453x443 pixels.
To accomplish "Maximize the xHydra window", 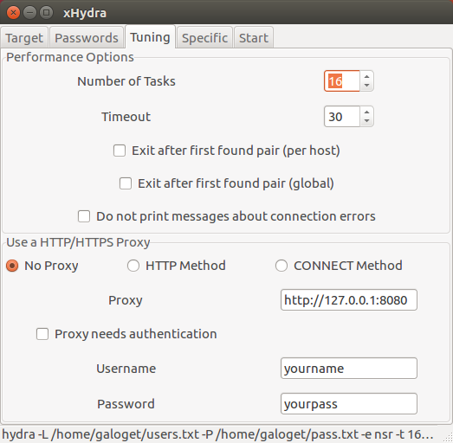I will [x=46, y=13].
